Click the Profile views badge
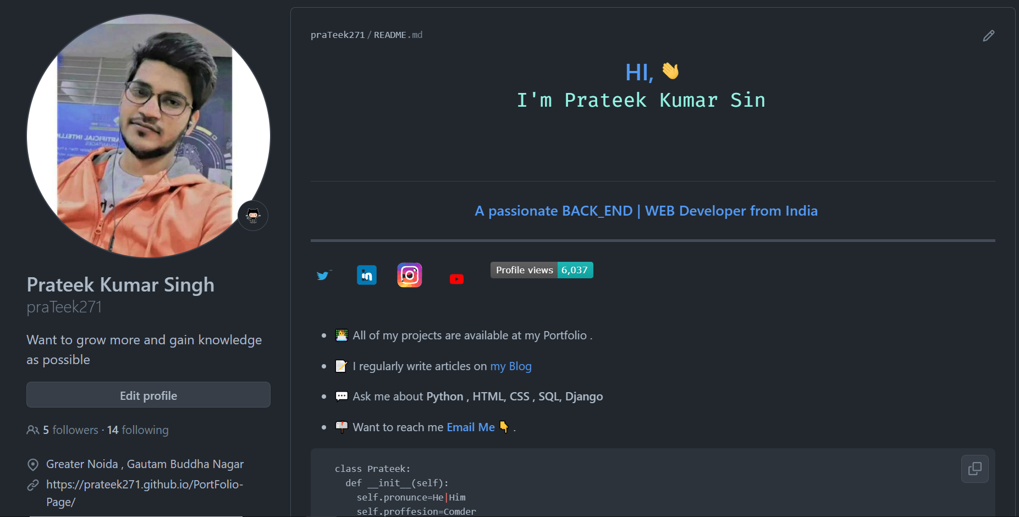 [x=542, y=270]
